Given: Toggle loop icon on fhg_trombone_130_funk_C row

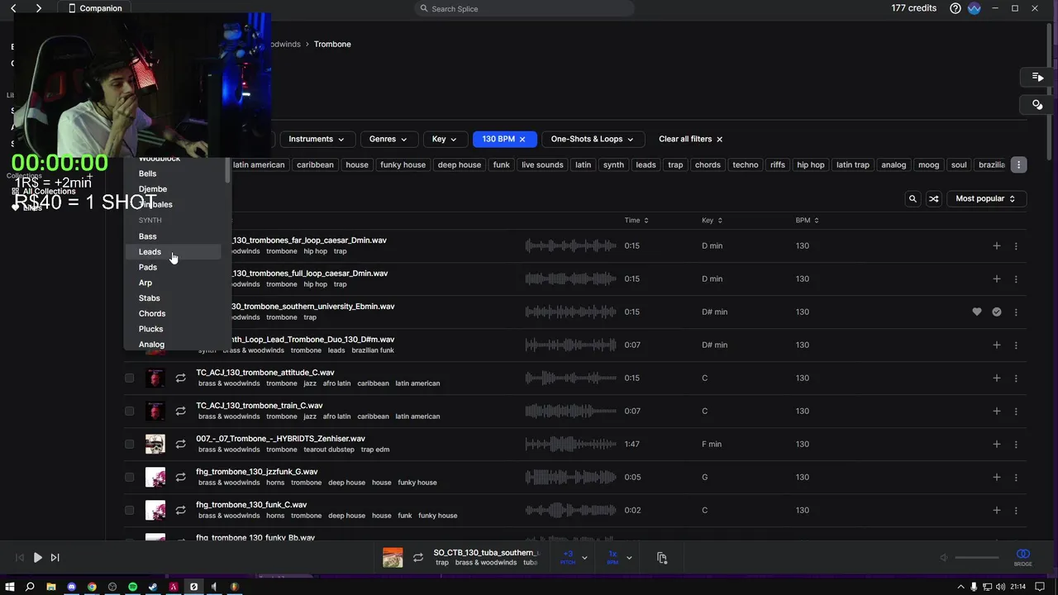Looking at the screenshot, I should pos(180,510).
